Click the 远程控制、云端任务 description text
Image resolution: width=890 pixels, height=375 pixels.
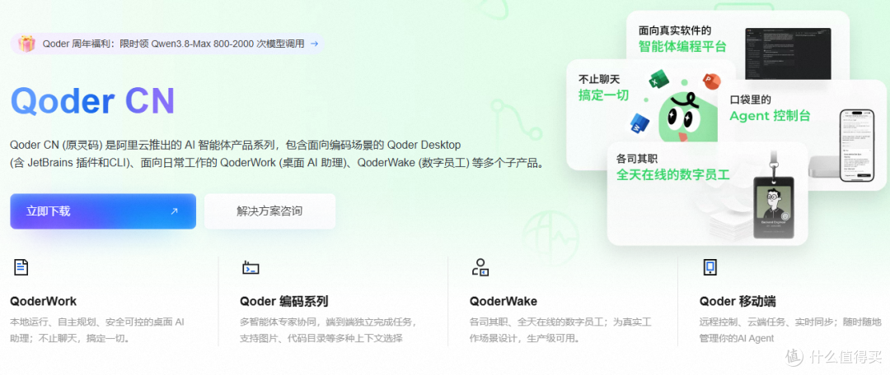tap(790, 331)
